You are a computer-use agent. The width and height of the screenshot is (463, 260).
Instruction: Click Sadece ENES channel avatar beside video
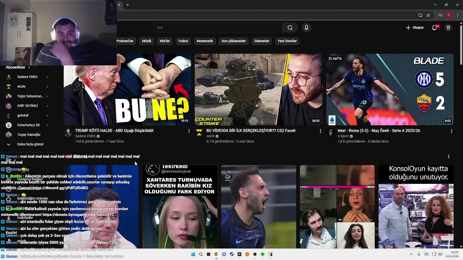pyautogui.click(x=68, y=133)
